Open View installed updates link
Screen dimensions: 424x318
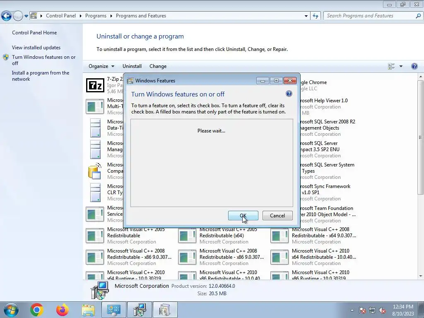36,47
